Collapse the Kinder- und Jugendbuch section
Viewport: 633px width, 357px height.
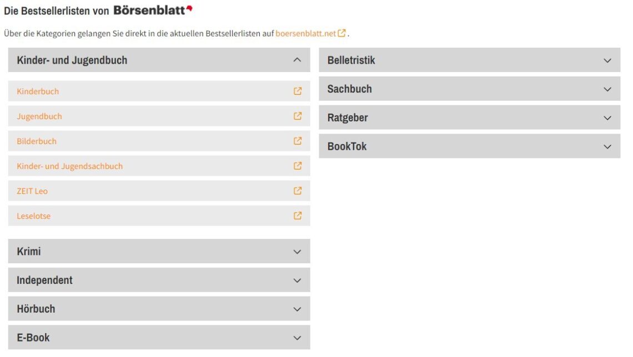[x=297, y=60]
